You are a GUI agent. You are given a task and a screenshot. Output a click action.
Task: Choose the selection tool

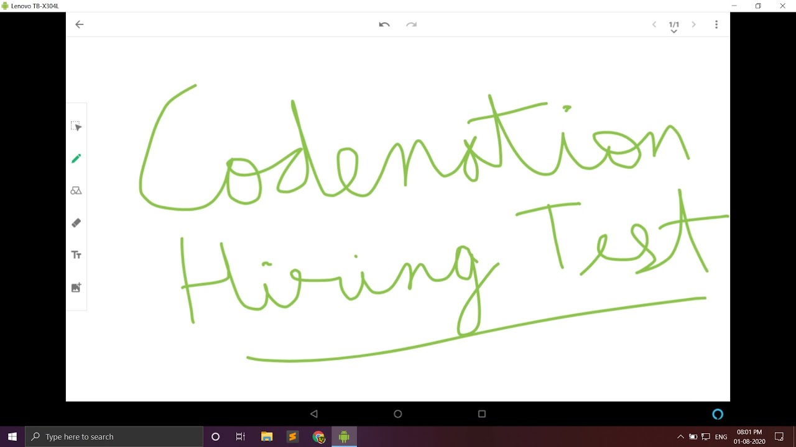pos(76,127)
